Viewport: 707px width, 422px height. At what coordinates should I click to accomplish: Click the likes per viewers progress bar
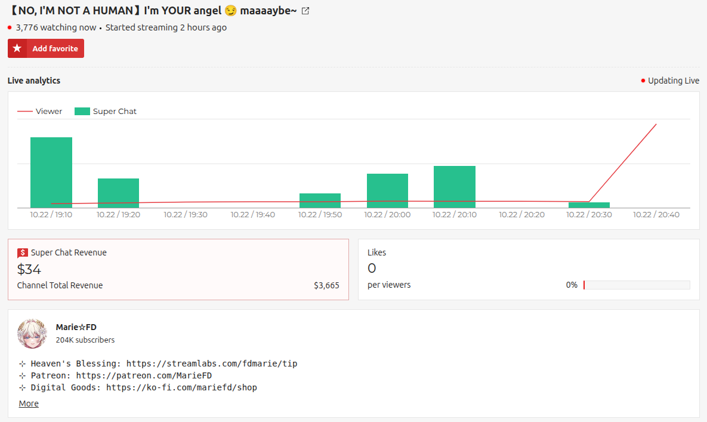click(637, 285)
